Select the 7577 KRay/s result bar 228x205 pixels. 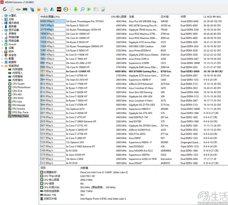tap(53, 71)
